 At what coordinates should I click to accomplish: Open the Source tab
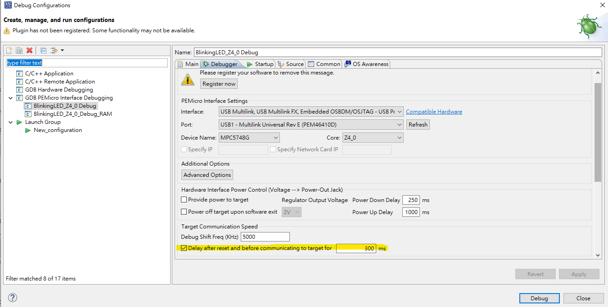click(x=291, y=64)
